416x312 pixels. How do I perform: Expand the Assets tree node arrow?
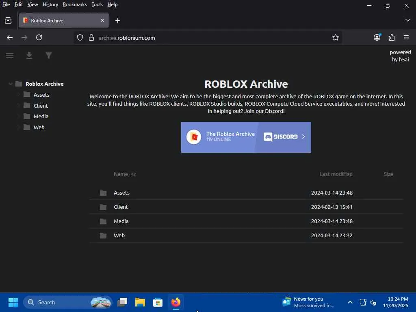[x=19, y=95]
